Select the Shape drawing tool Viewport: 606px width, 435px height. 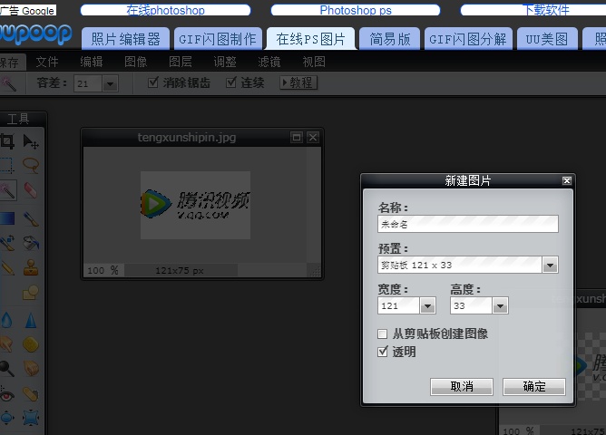tap(31, 292)
